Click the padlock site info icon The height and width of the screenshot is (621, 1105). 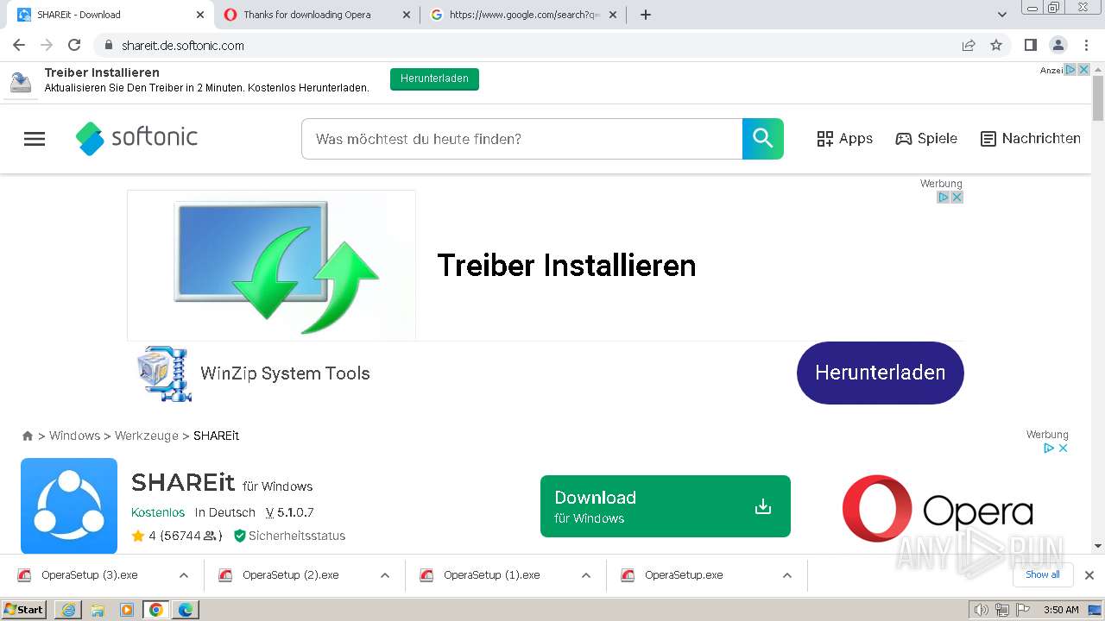pyautogui.click(x=108, y=45)
